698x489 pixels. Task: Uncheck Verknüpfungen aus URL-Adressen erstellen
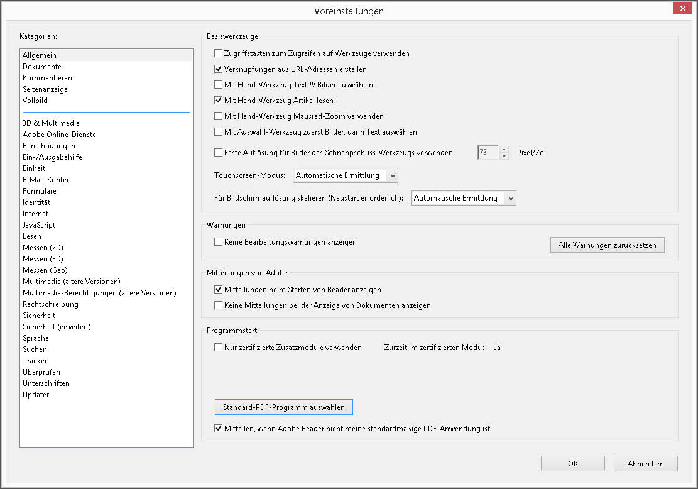(219, 69)
